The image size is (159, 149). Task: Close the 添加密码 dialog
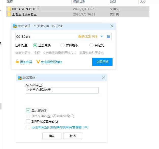[103, 78]
